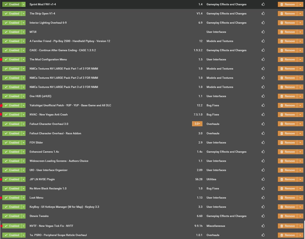Endorse Fallout Character Overhaul 3.0
The height and width of the screenshot is (239, 305).
click(x=263, y=124)
